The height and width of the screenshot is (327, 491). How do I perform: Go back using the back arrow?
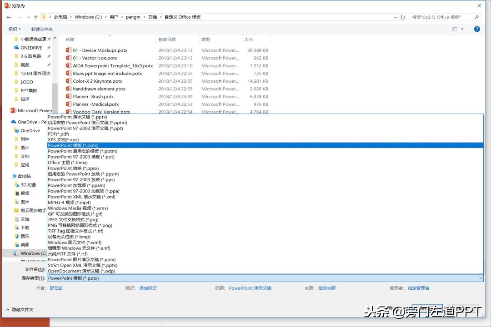[9, 17]
